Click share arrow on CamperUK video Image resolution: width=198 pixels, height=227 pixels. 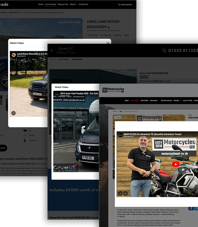[x=57, y=168]
